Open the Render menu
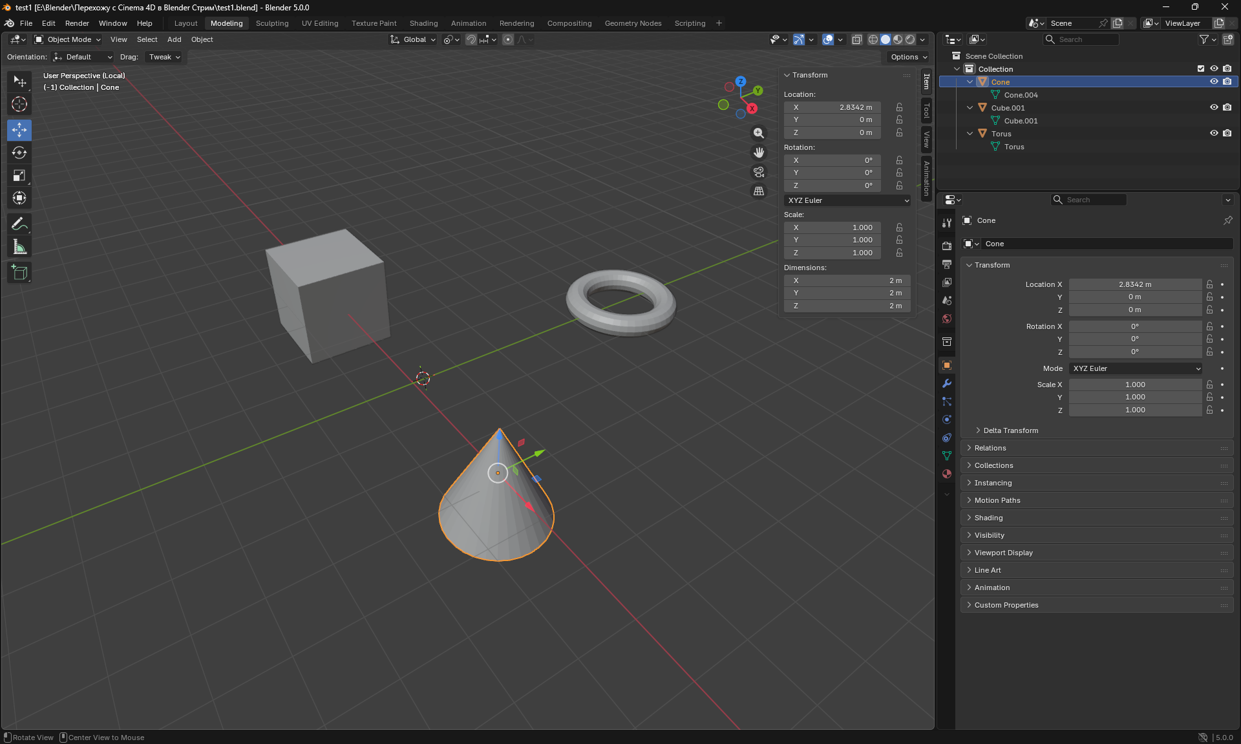Viewport: 1241px width, 744px height. point(77,23)
